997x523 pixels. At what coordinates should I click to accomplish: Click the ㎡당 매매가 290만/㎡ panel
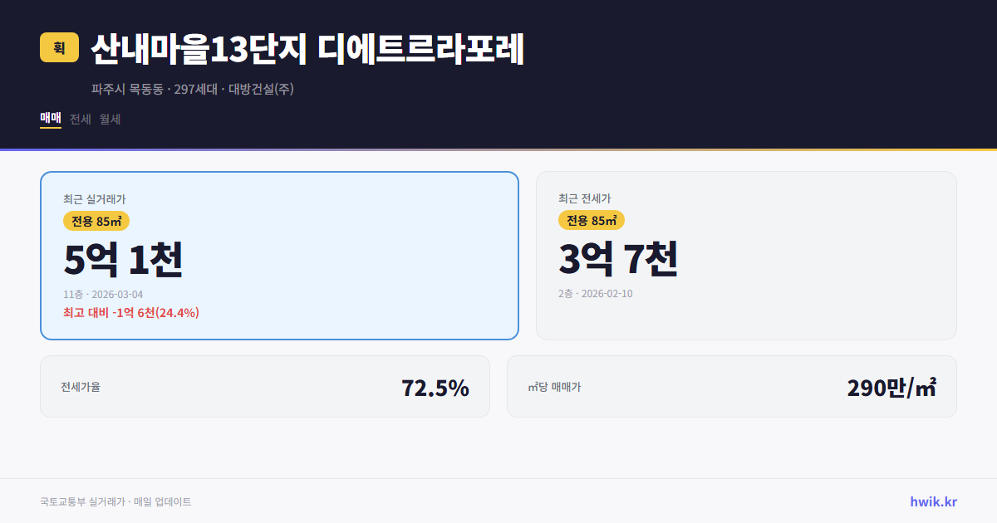[731, 386]
